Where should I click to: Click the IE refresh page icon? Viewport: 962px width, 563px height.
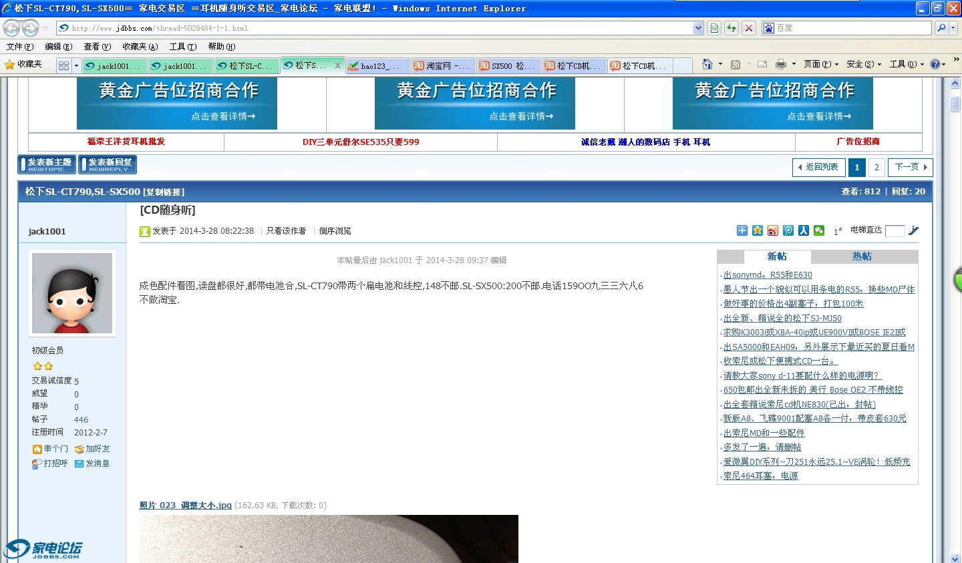pos(732,28)
